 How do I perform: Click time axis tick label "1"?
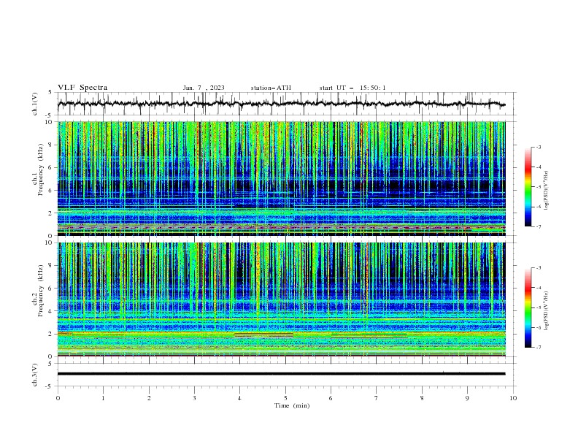[103, 398]
